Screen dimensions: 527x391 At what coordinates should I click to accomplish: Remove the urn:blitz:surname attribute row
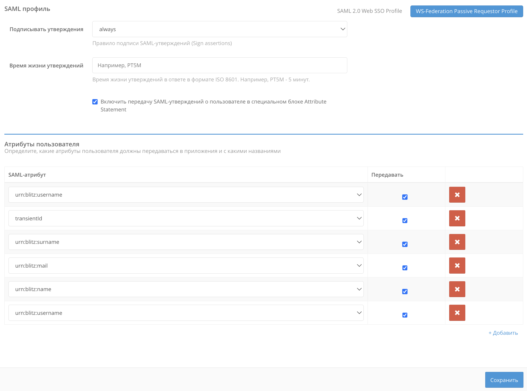pos(457,242)
